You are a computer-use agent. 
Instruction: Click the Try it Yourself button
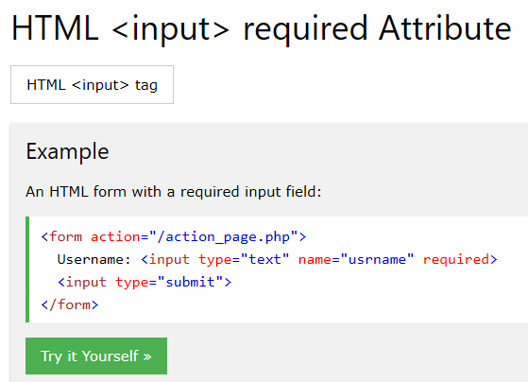coord(96,356)
